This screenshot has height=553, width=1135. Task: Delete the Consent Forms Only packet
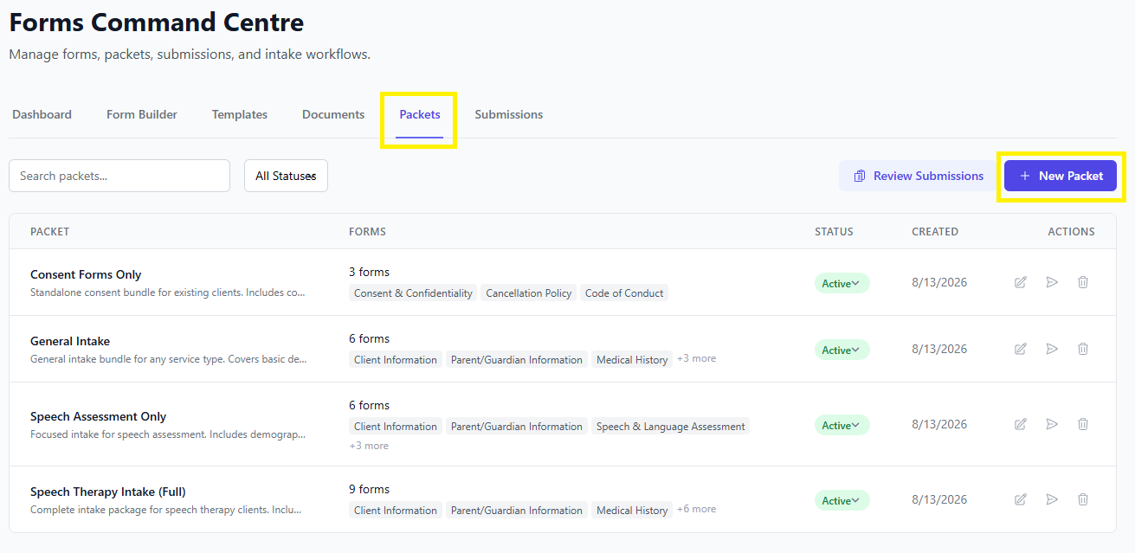[1083, 282]
